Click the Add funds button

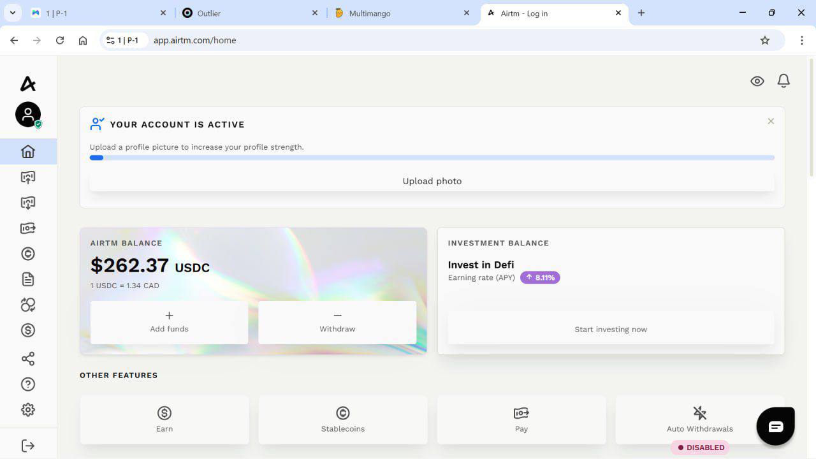tap(169, 323)
